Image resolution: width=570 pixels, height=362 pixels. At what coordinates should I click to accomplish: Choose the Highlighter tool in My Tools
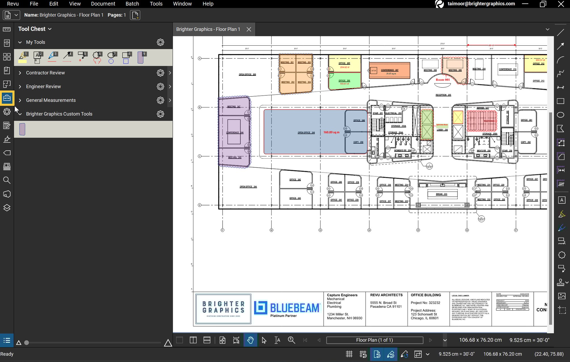coord(23,57)
